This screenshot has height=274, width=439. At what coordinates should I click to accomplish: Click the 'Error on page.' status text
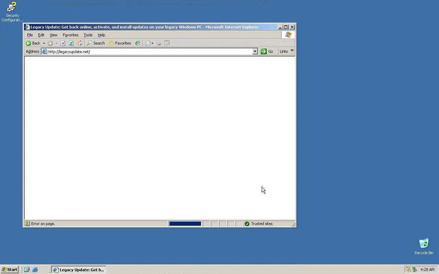point(43,224)
